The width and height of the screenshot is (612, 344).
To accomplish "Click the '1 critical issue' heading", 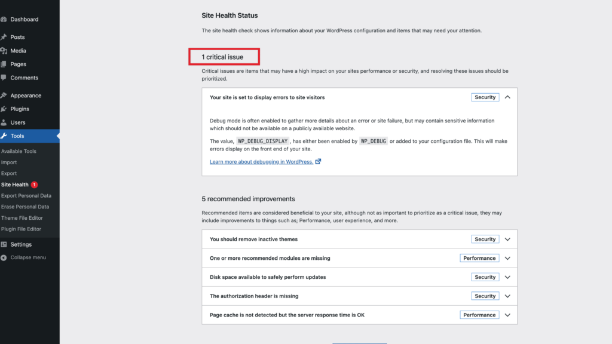I will (222, 57).
